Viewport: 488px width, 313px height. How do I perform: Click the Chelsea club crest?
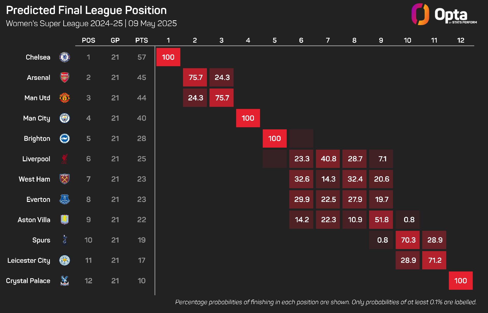click(65, 57)
